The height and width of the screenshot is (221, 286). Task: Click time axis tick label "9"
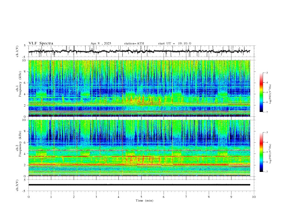(x=231, y=197)
